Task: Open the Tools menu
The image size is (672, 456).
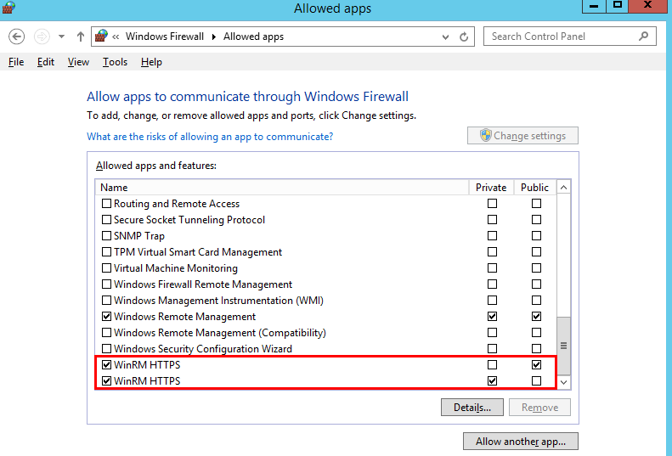Action: point(115,62)
